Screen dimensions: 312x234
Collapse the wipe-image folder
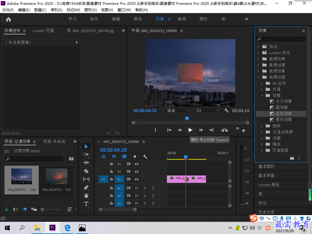coord(262,95)
